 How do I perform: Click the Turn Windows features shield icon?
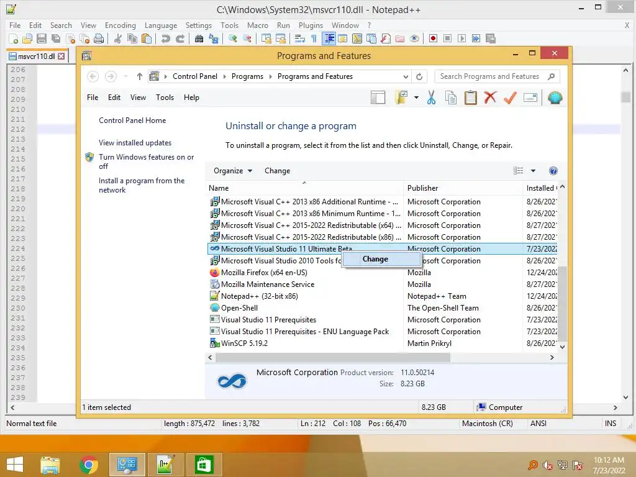point(89,157)
